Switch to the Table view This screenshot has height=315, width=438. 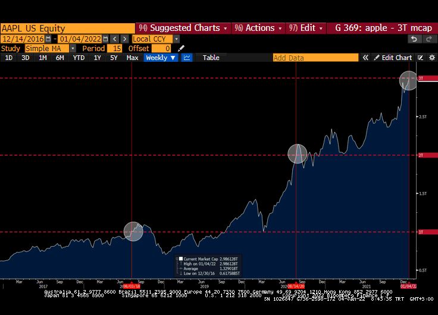click(211, 58)
